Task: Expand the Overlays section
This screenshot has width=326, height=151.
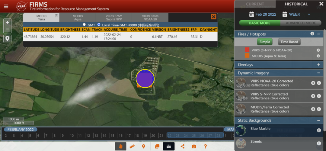Action: point(318,65)
